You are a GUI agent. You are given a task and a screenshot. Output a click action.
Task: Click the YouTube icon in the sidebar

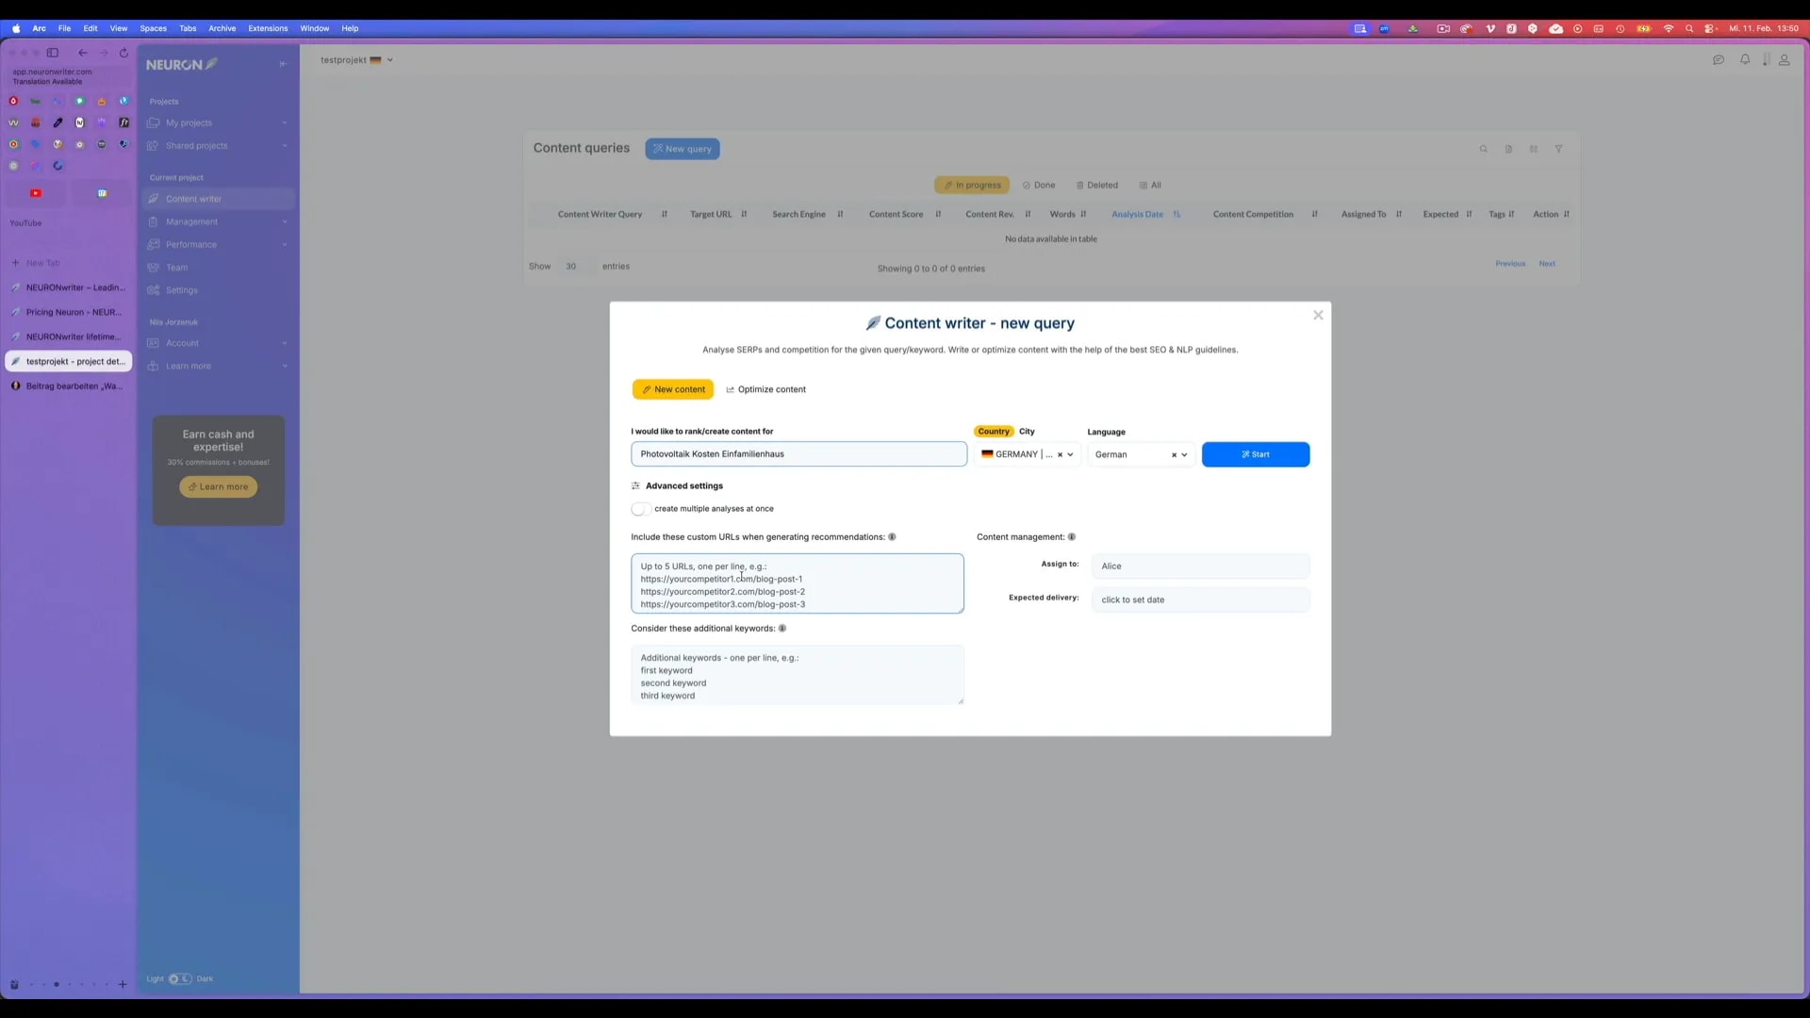35,192
